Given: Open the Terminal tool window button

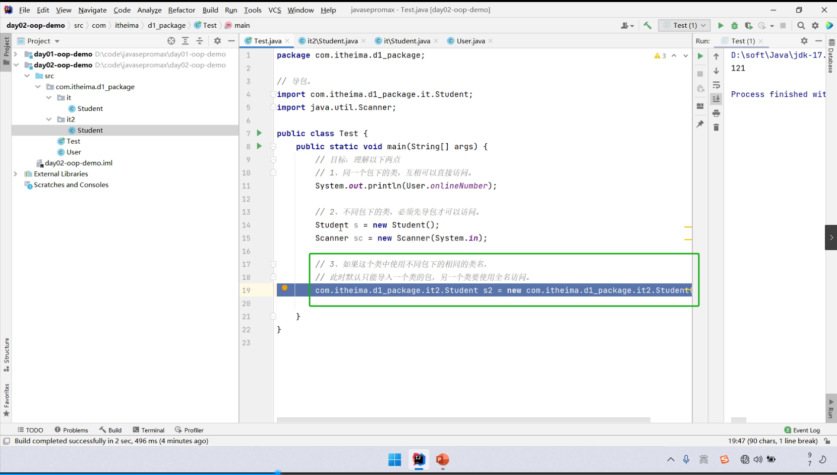Looking at the screenshot, I should (149, 430).
